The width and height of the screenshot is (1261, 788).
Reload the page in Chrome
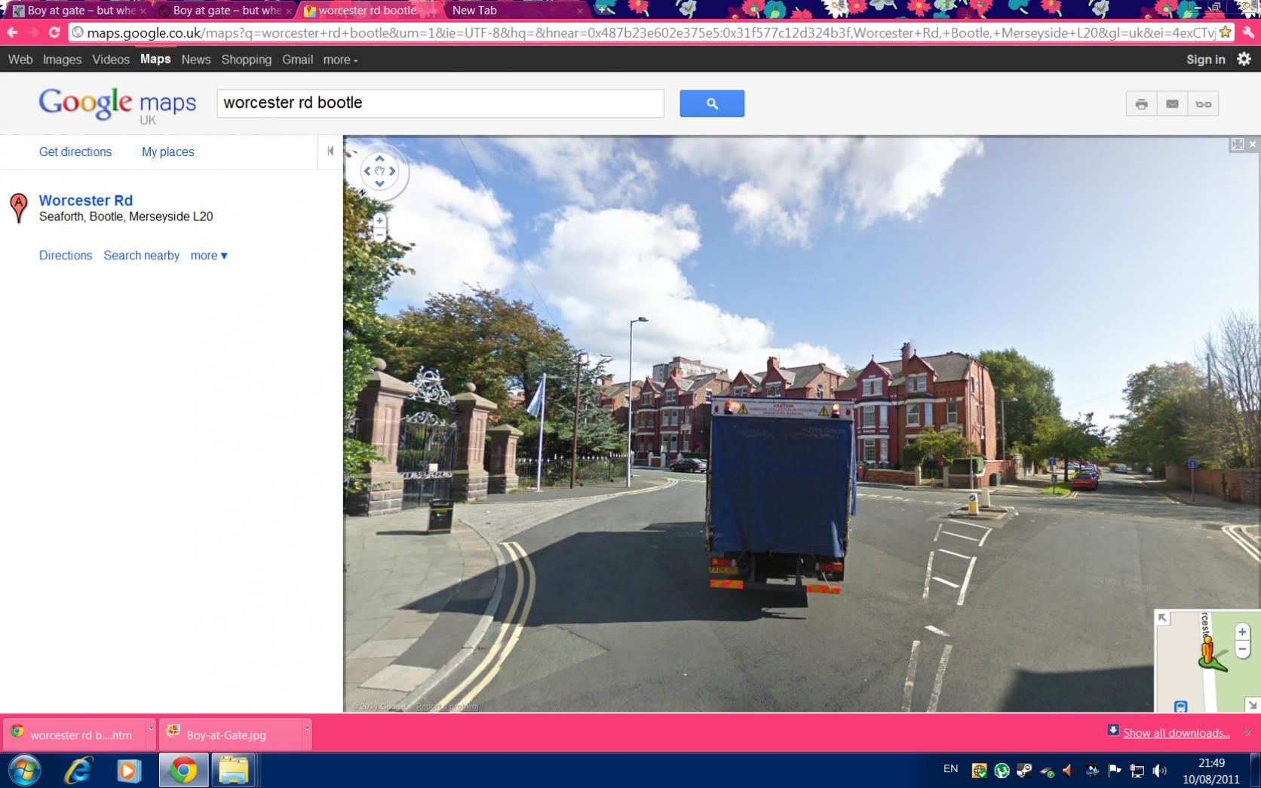[54, 32]
